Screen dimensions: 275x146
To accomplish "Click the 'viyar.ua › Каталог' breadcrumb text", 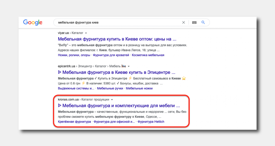I will [70, 33].
